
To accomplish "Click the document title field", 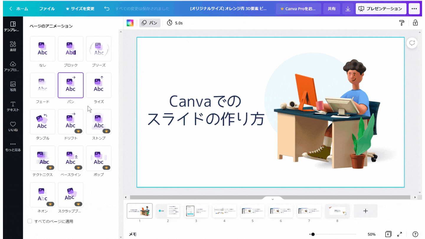I will 228,9.
